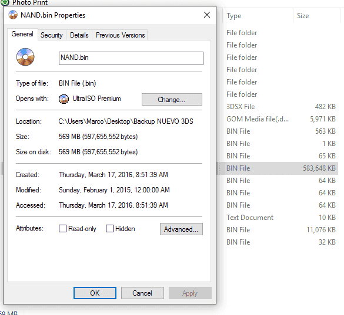Viewport: 344px width, 315px height.
Task: Close the NAND.bin Properties dialog
Action: [207, 15]
